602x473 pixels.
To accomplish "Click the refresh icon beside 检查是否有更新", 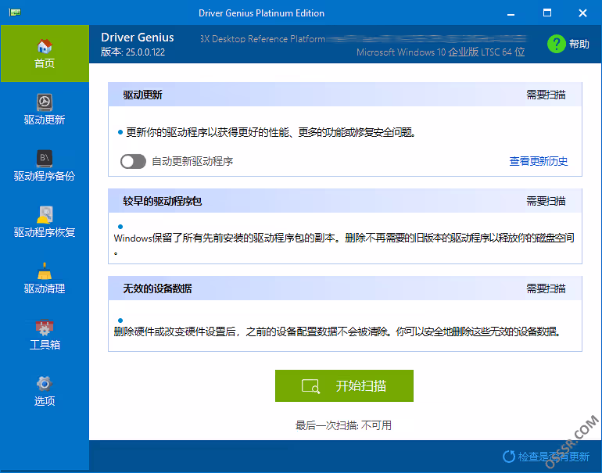I will [x=509, y=457].
